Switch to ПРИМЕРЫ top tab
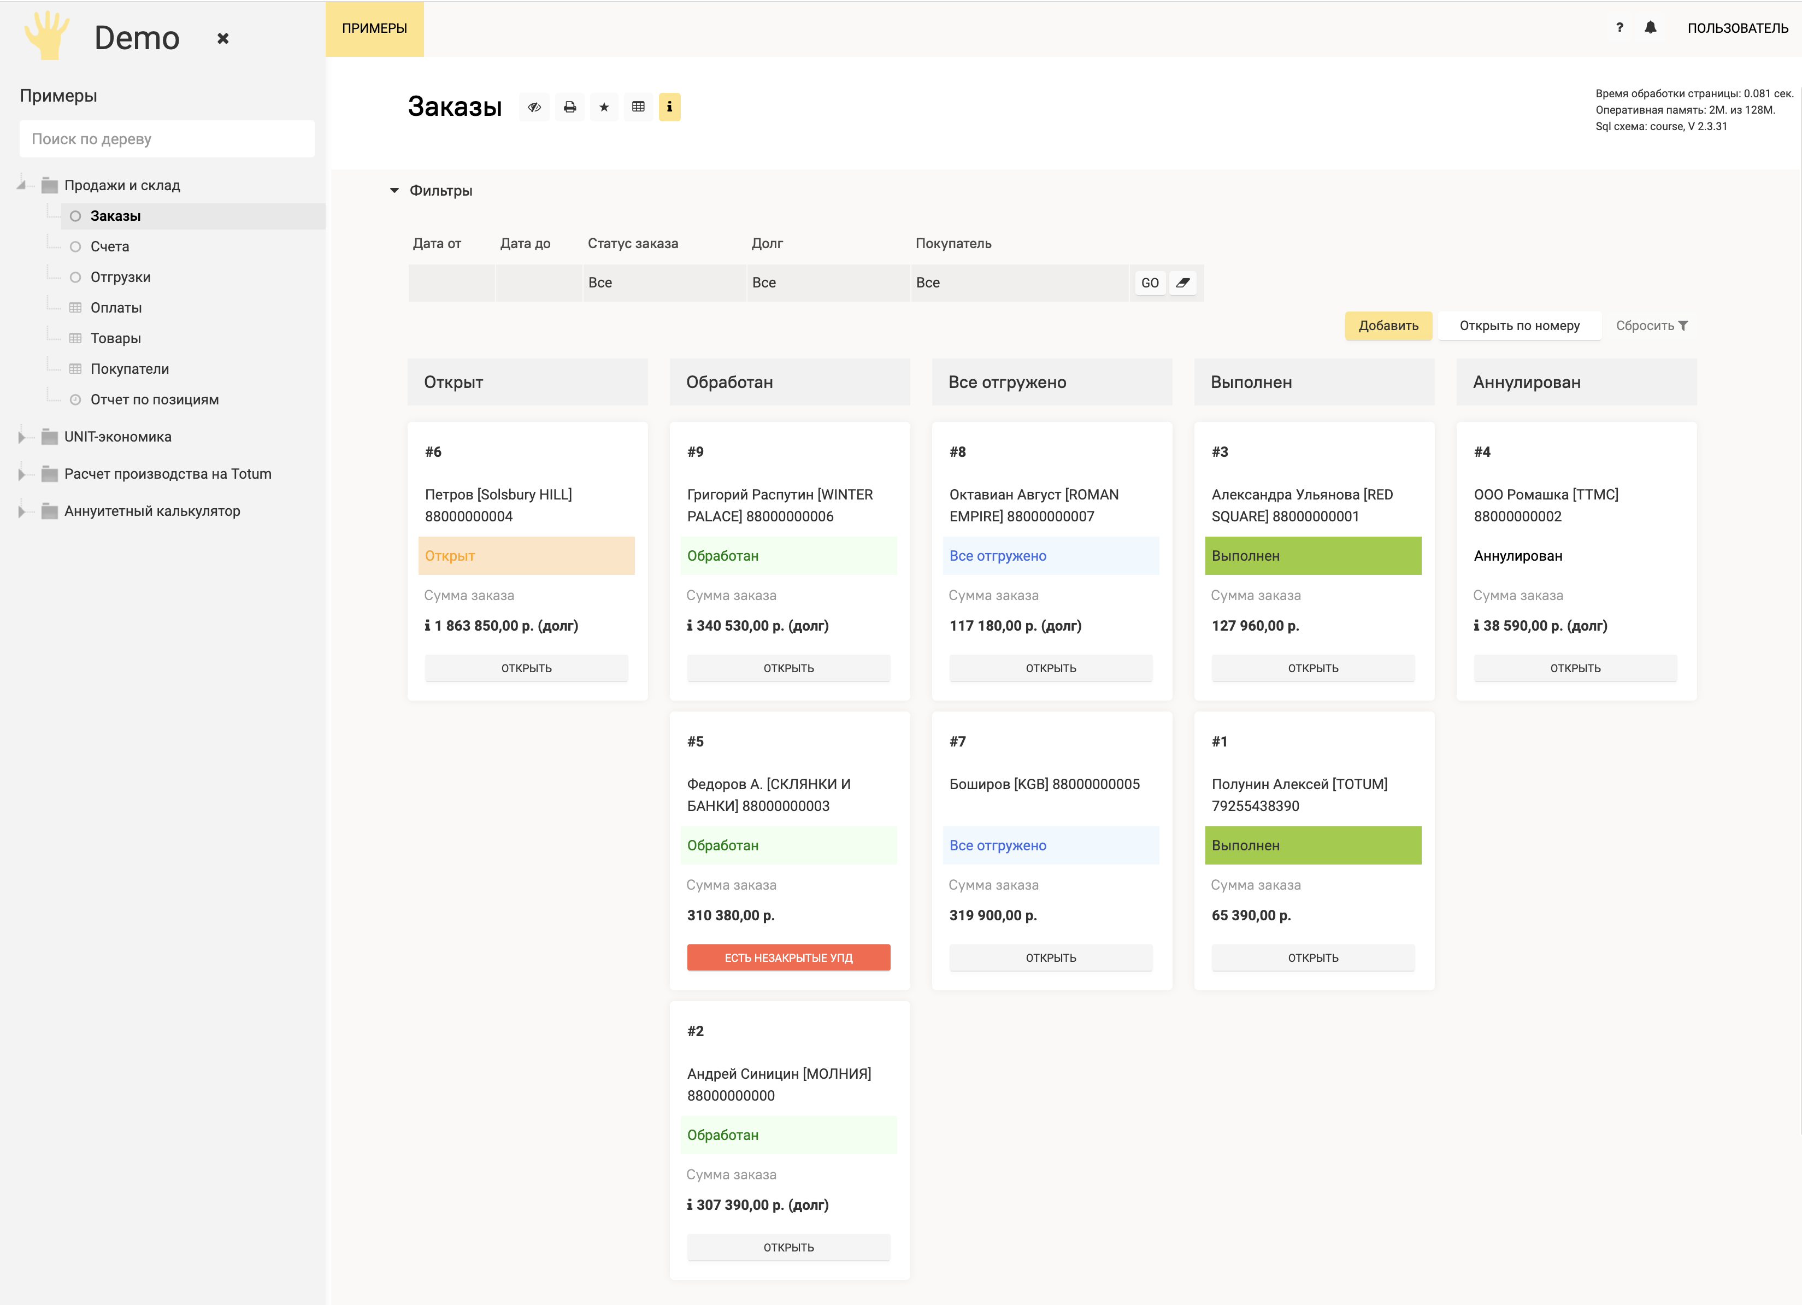 [x=374, y=28]
